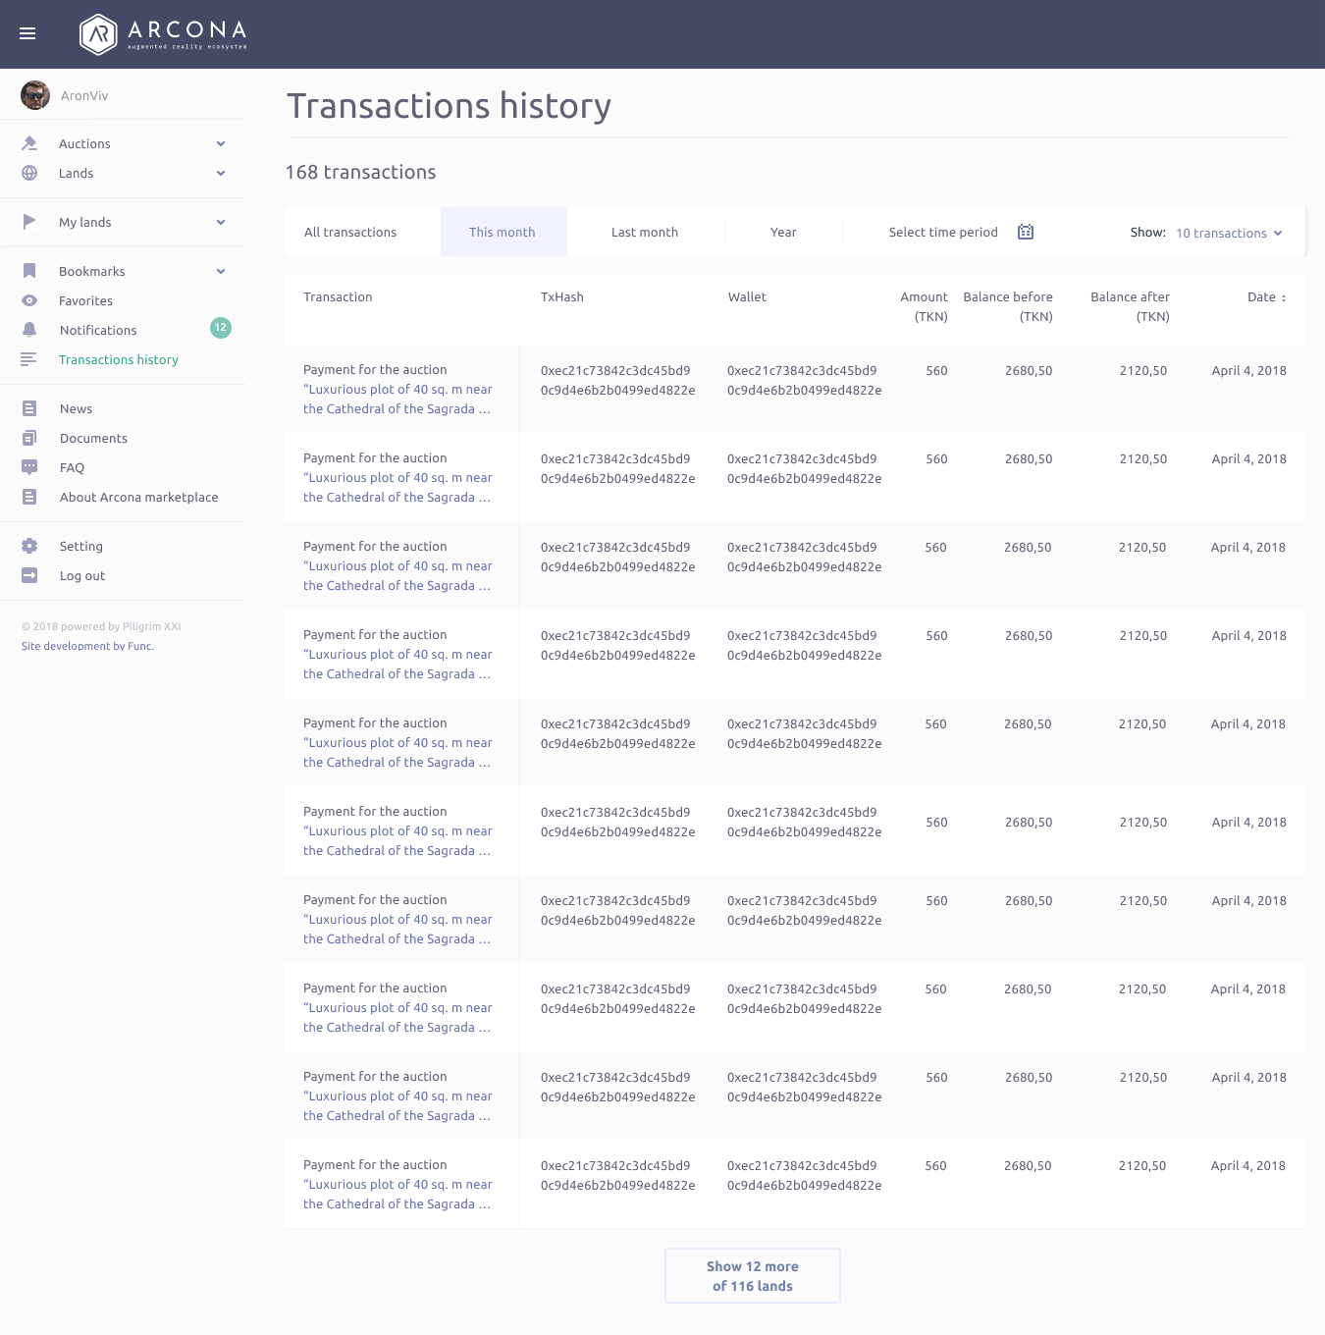Open the hamburger menu icon
The width and height of the screenshot is (1325, 1335).
(27, 33)
